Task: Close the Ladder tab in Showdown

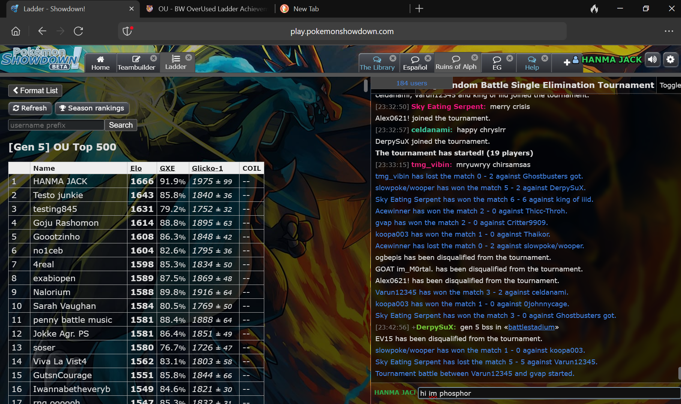Action: (189, 57)
